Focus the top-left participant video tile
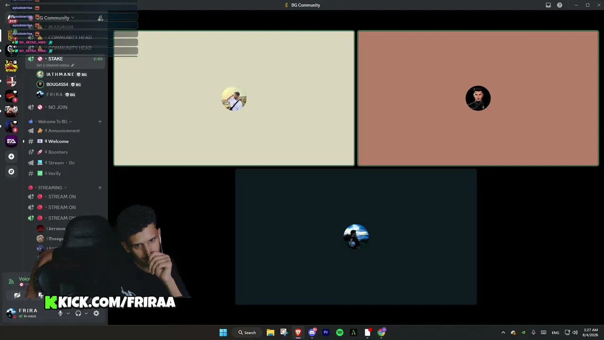This screenshot has width=604, height=340. tap(234, 98)
